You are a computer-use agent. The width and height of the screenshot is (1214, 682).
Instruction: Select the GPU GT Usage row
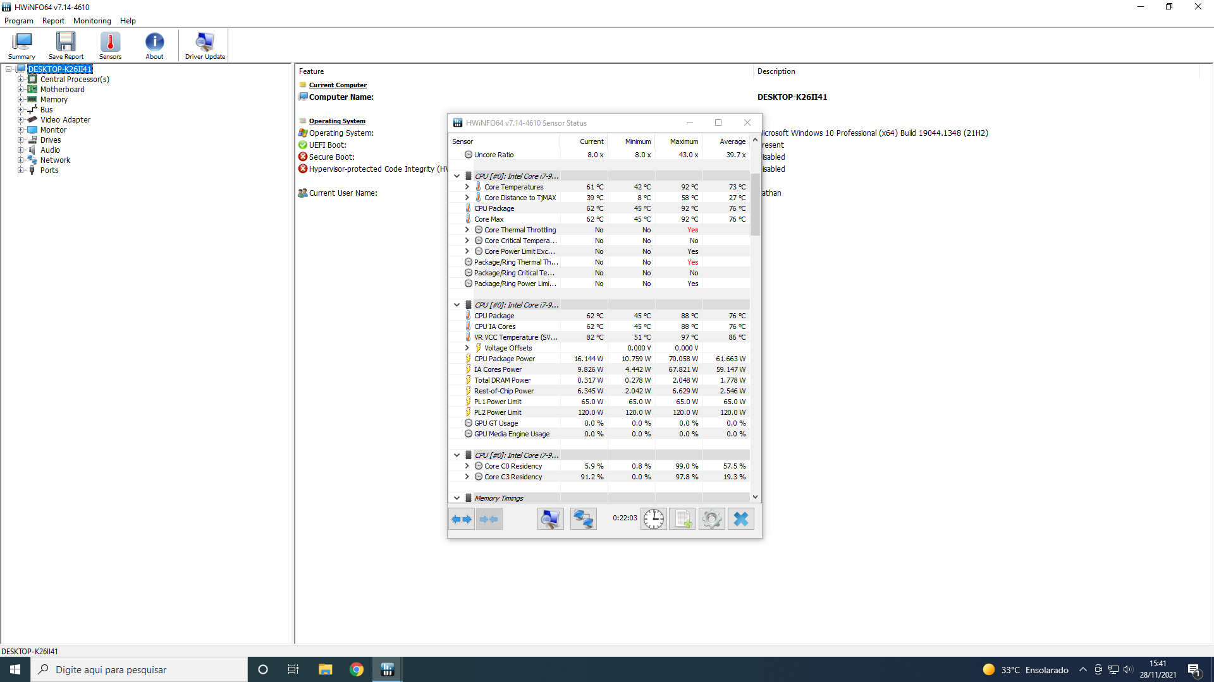599,423
